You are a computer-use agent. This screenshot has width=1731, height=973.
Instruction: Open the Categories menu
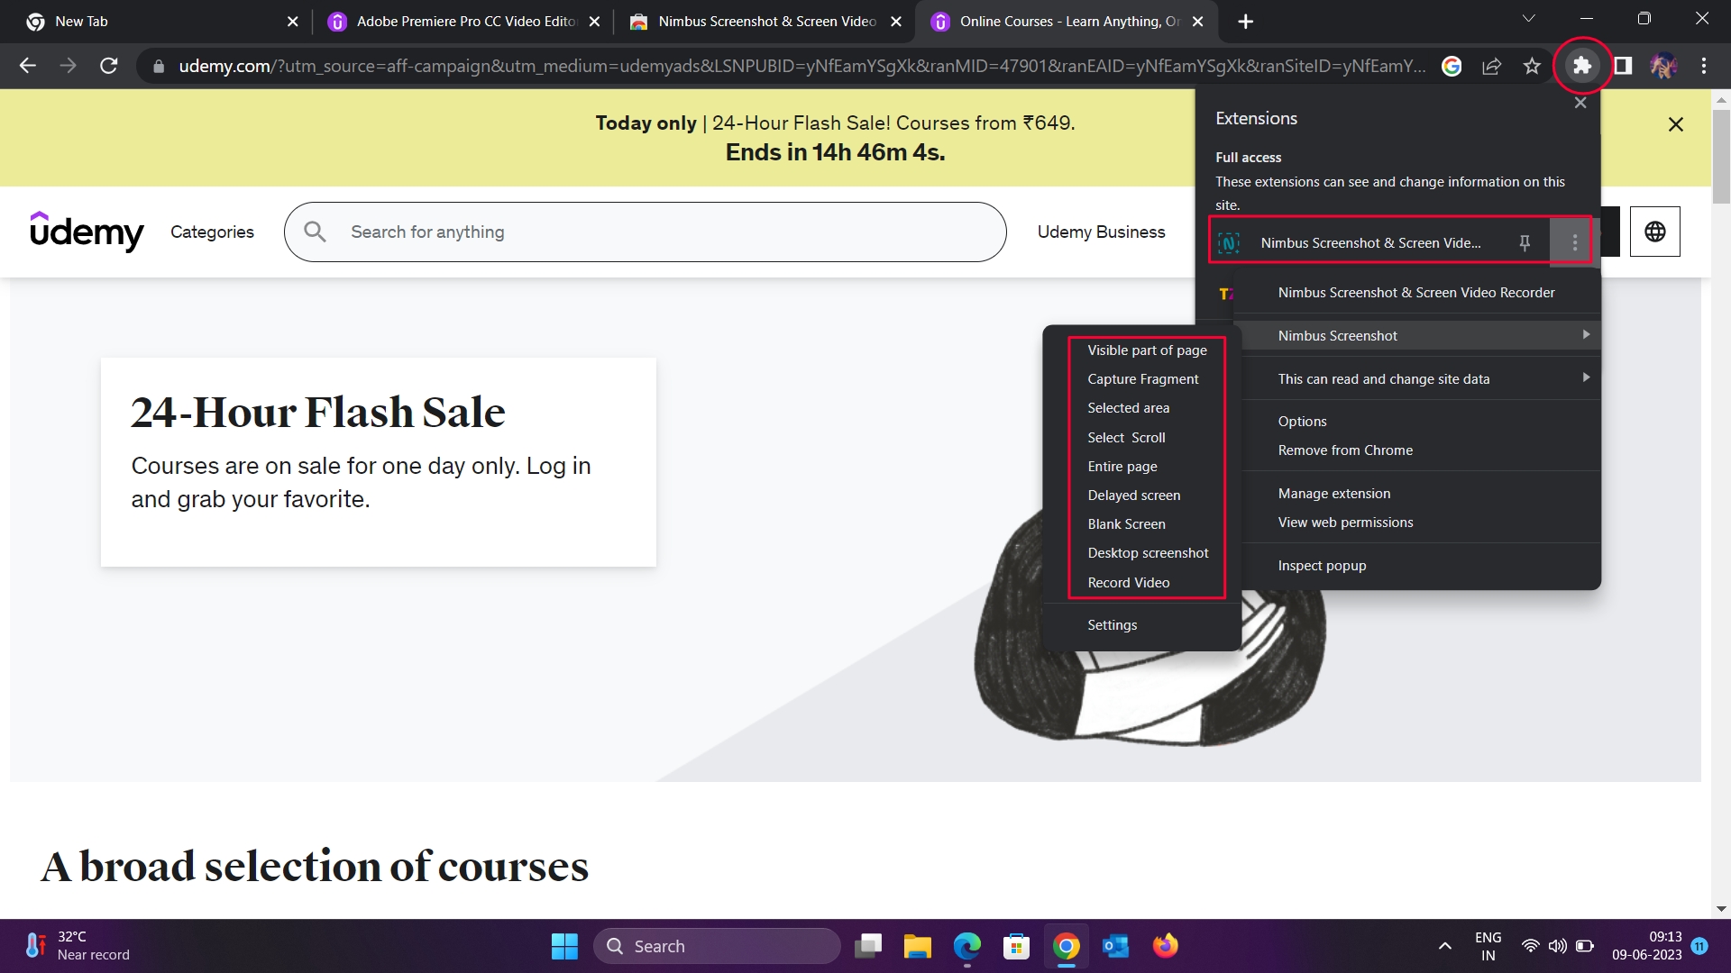[x=212, y=232]
